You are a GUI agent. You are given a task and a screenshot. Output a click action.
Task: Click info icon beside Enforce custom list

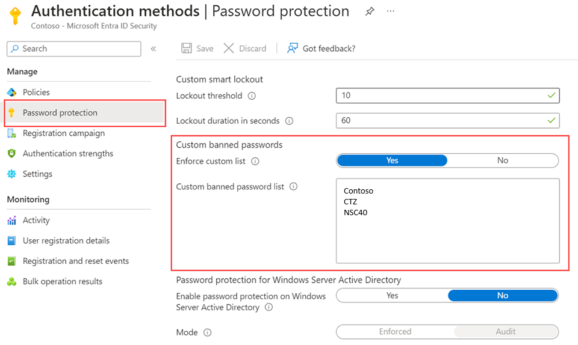(x=255, y=161)
